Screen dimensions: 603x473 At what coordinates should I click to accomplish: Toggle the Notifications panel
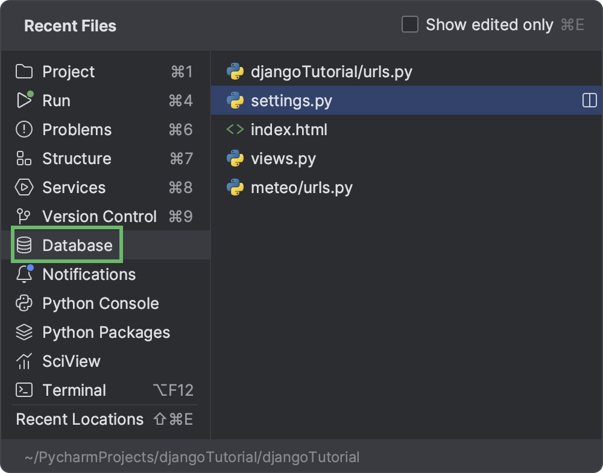coord(23,275)
